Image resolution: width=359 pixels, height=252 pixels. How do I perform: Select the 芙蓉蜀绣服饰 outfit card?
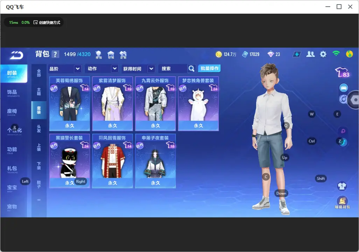[70, 104]
